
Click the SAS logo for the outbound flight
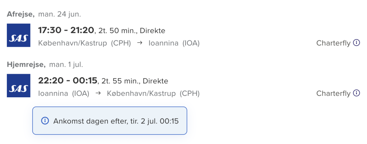(x=19, y=35)
